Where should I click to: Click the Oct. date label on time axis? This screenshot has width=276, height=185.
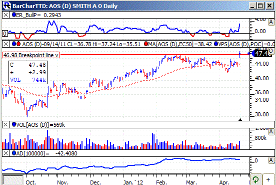tap(30, 182)
